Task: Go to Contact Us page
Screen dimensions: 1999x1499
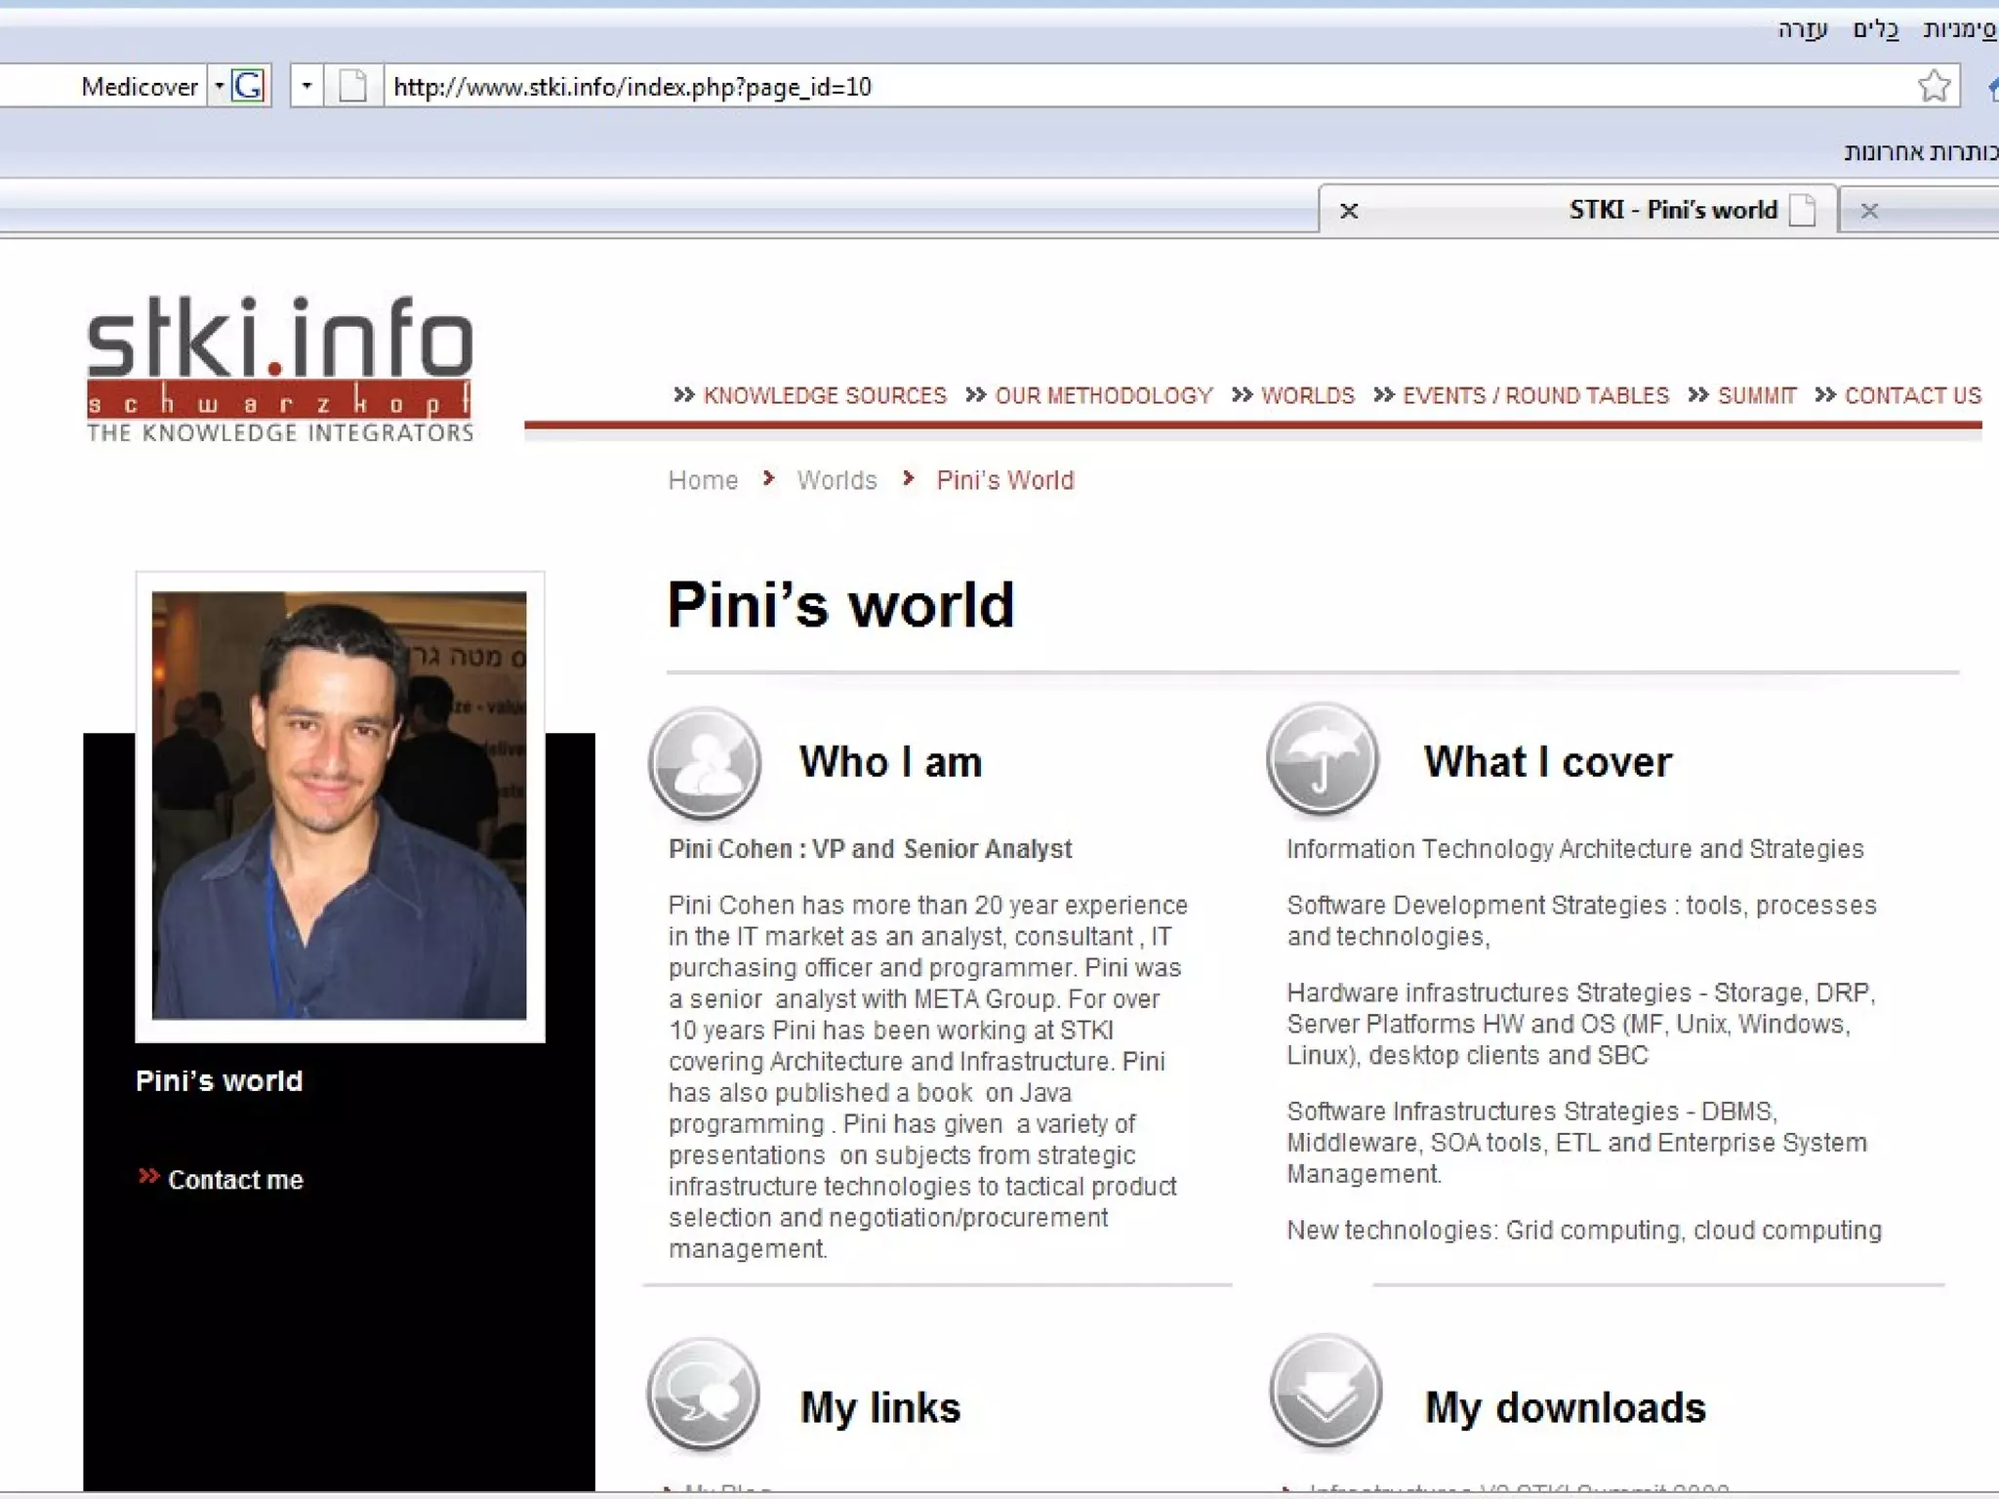Action: 1911,395
